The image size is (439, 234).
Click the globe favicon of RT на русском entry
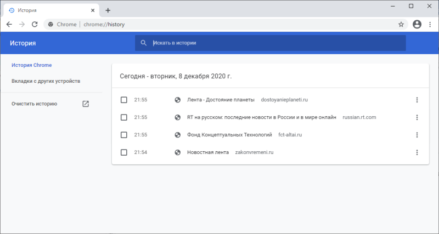coord(177,117)
